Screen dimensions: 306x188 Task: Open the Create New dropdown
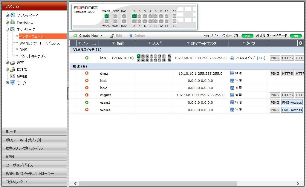[x=88, y=36]
